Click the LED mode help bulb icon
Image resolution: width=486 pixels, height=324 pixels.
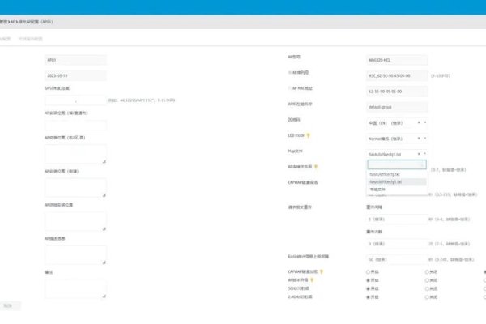pyautogui.click(x=308, y=135)
